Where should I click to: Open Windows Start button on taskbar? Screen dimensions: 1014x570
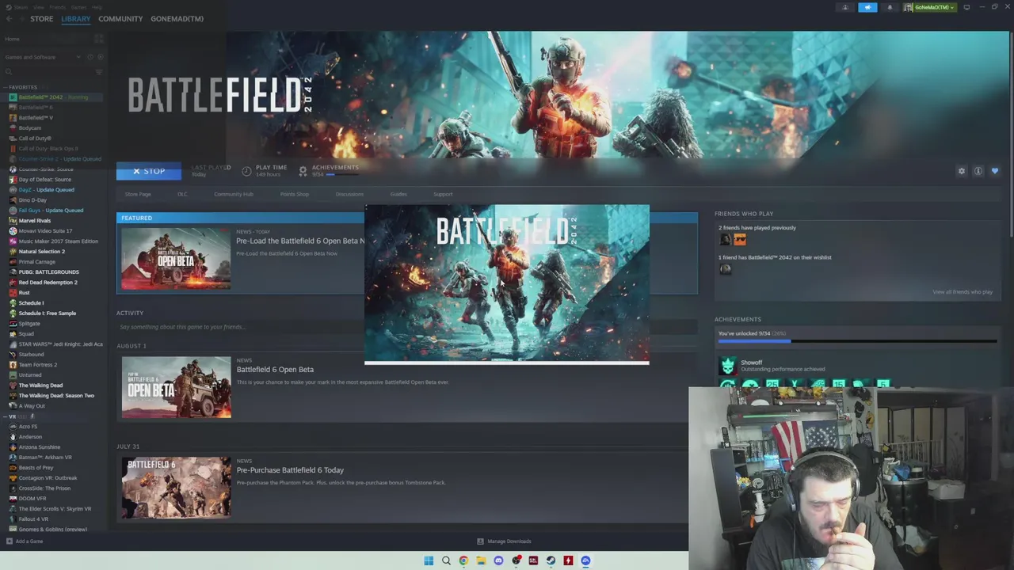tap(429, 560)
